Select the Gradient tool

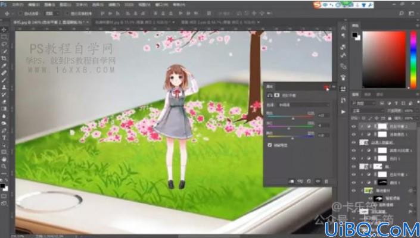click(x=4, y=109)
